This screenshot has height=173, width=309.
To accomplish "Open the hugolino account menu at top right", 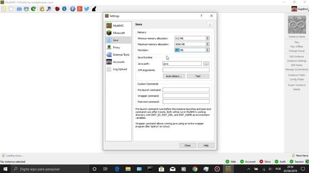I will [x=300, y=9].
